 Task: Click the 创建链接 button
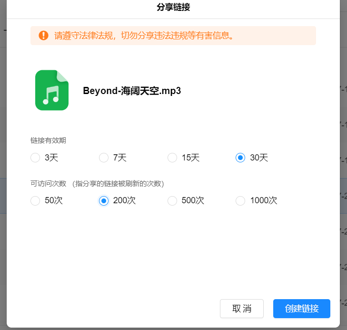[302, 309]
